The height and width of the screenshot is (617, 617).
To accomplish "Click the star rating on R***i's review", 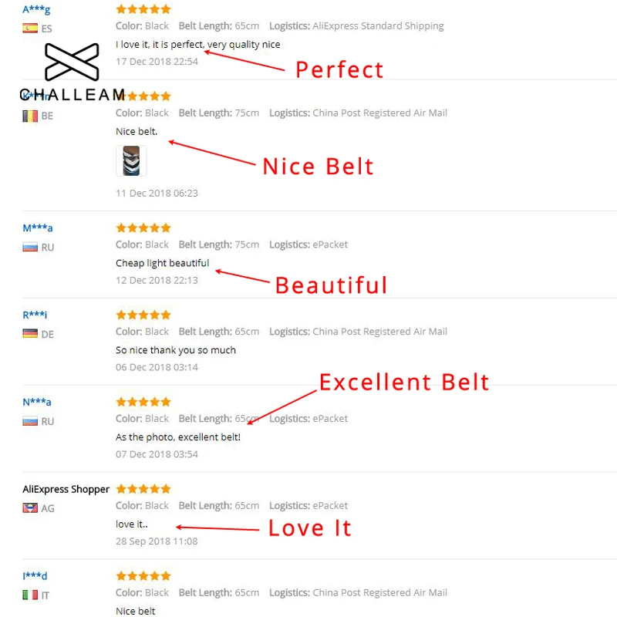I will (143, 315).
